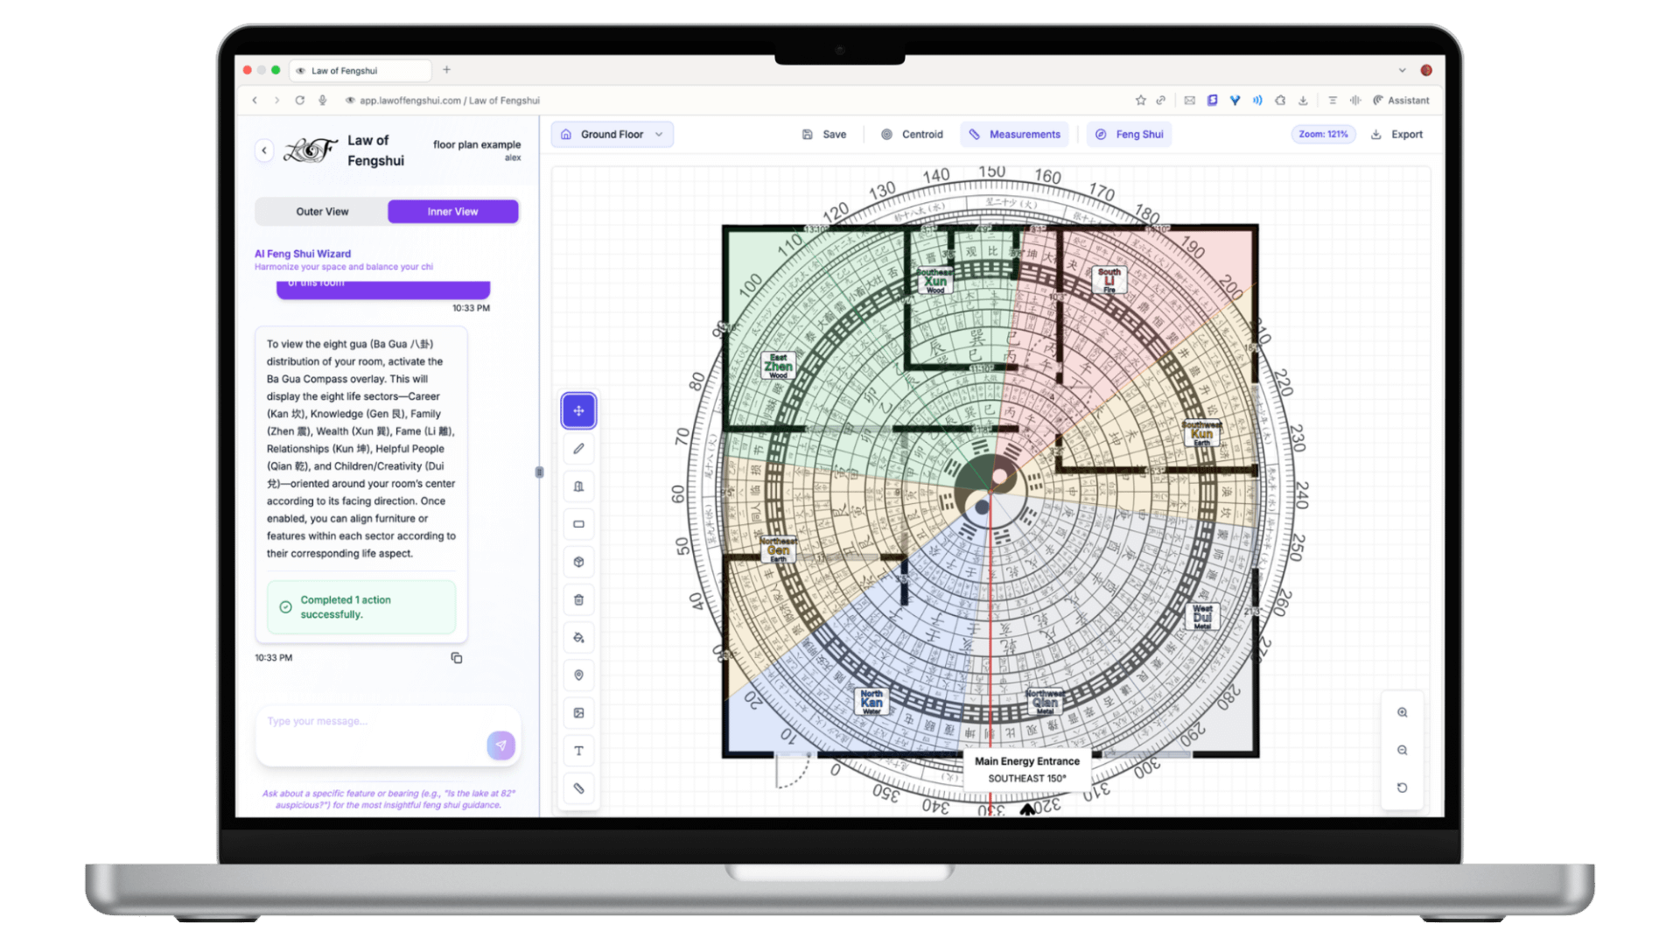The image size is (1680, 945).
Task: Toggle the Feng Shui compass overlay
Action: (x=1129, y=135)
